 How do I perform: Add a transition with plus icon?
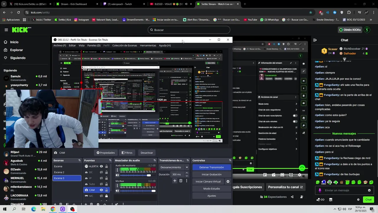[175, 181]
